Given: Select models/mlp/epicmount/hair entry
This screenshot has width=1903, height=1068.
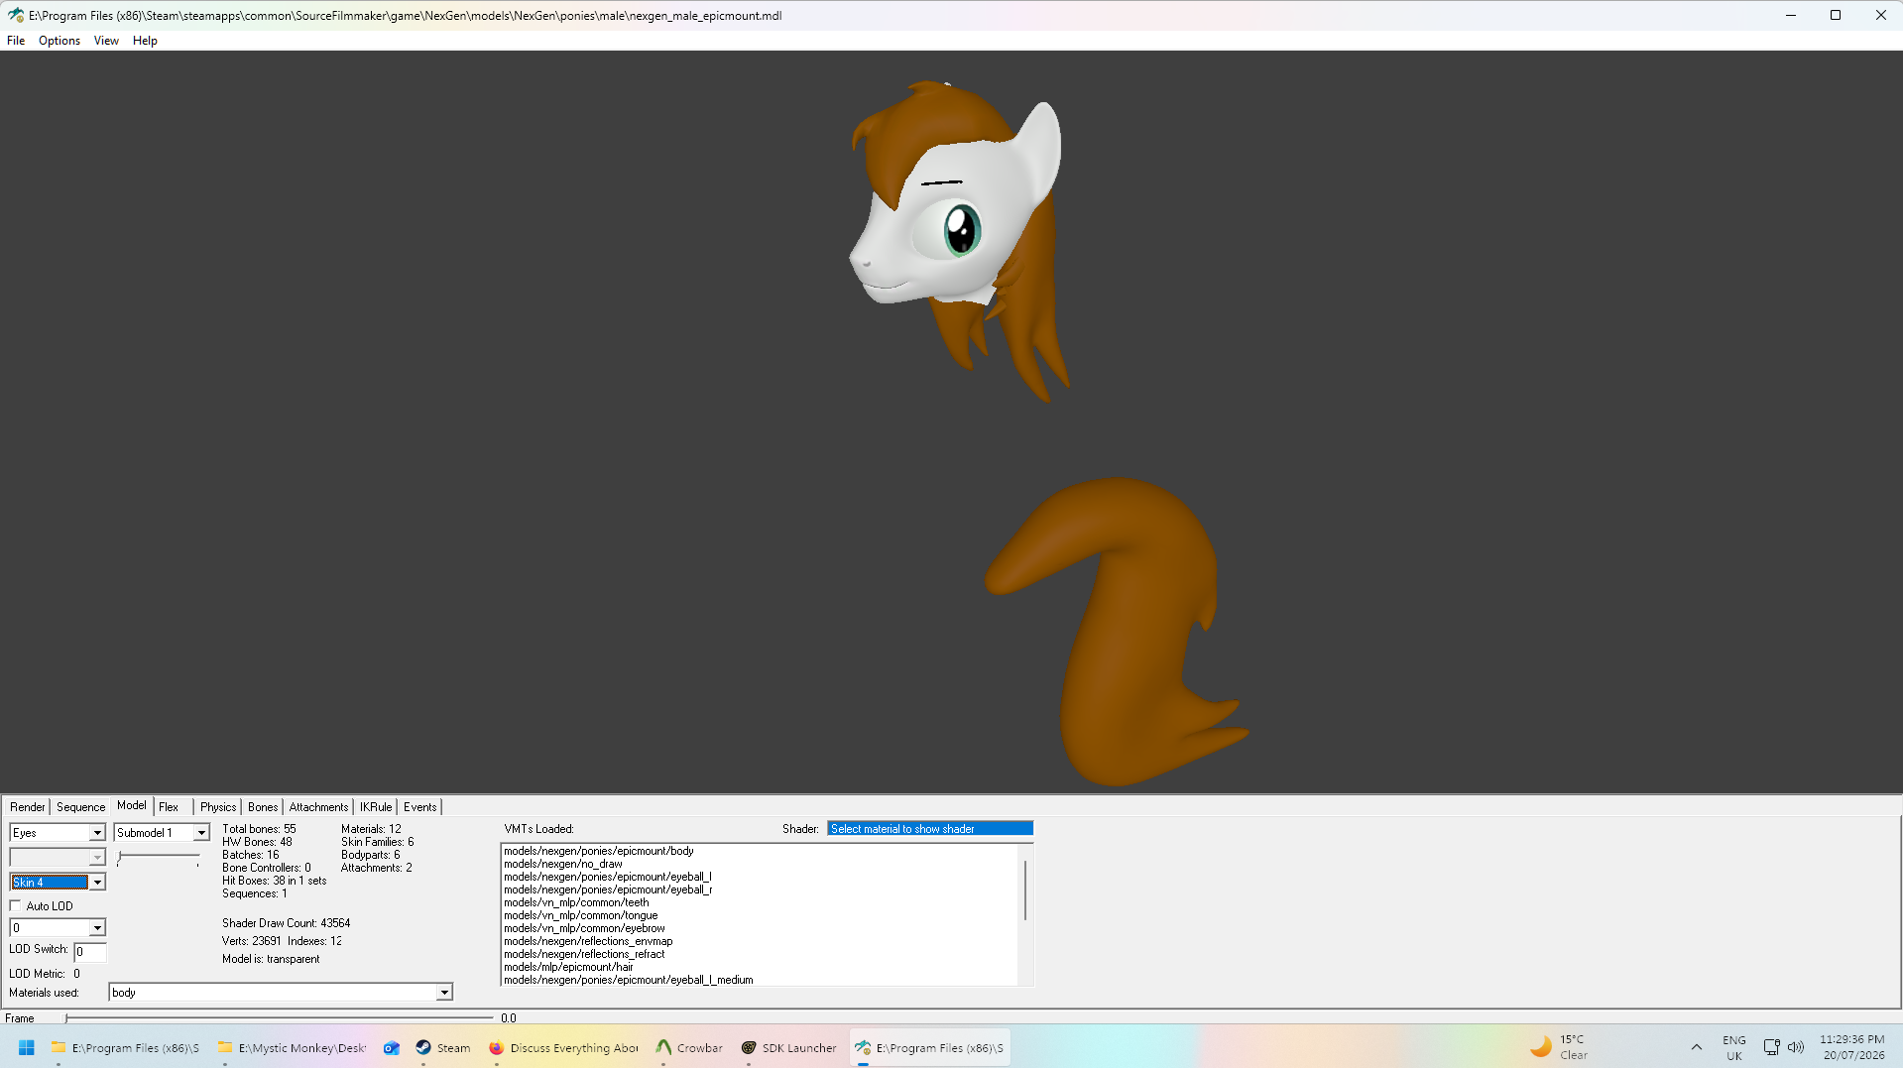Looking at the screenshot, I should (x=568, y=967).
